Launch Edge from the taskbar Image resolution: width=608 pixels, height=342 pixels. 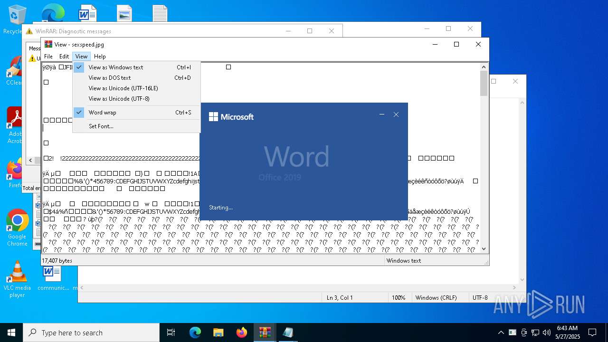pos(195,332)
